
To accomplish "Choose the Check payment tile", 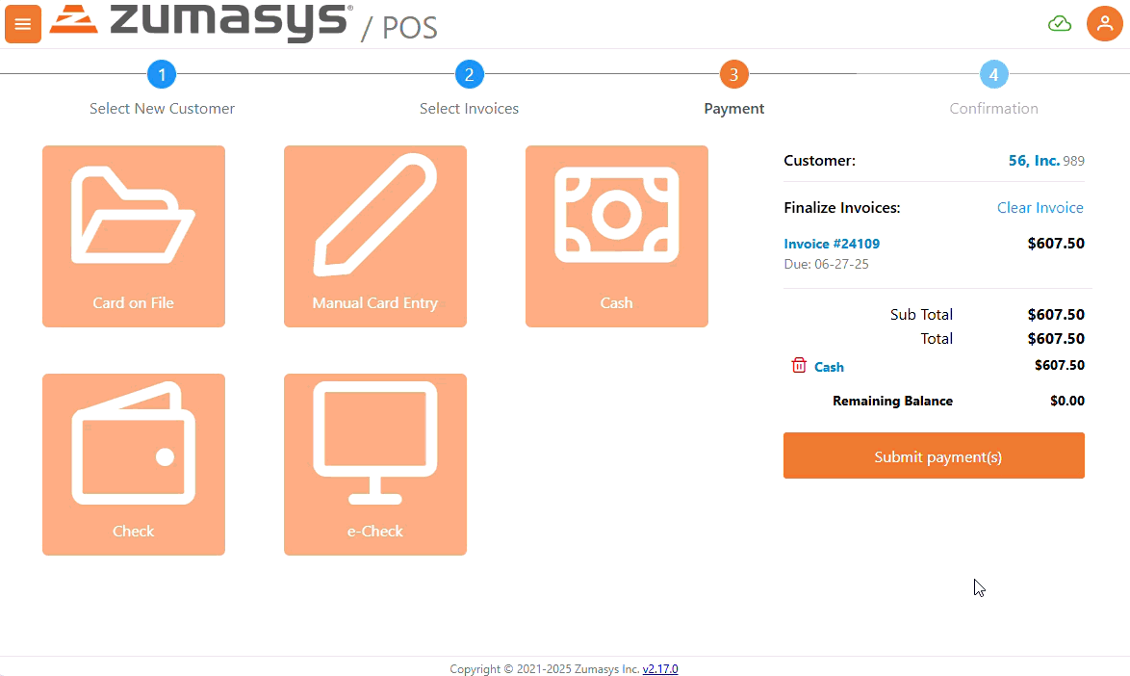I will click(134, 464).
